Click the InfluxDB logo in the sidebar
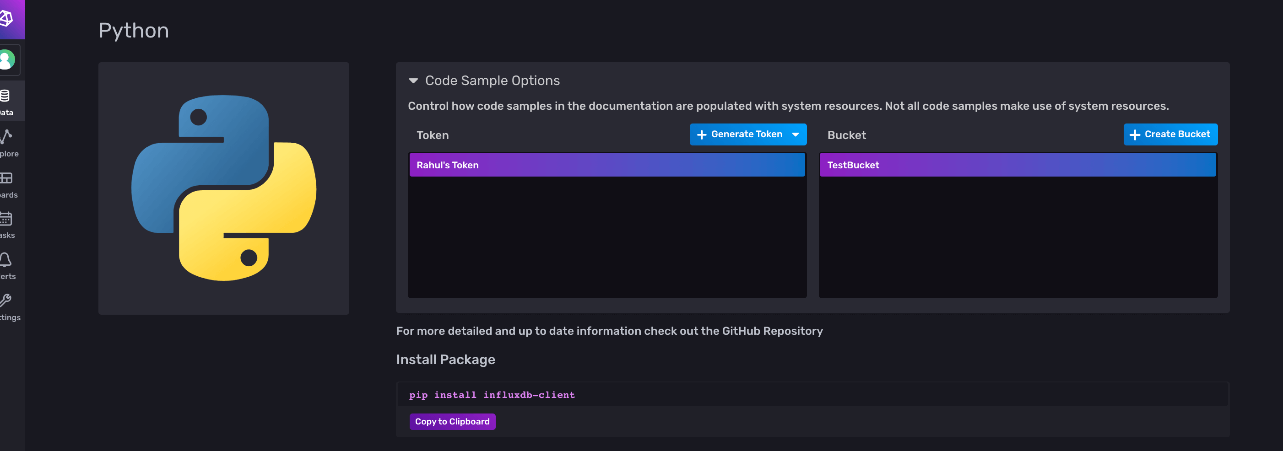The width and height of the screenshot is (1283, 451). click(7, 19)
